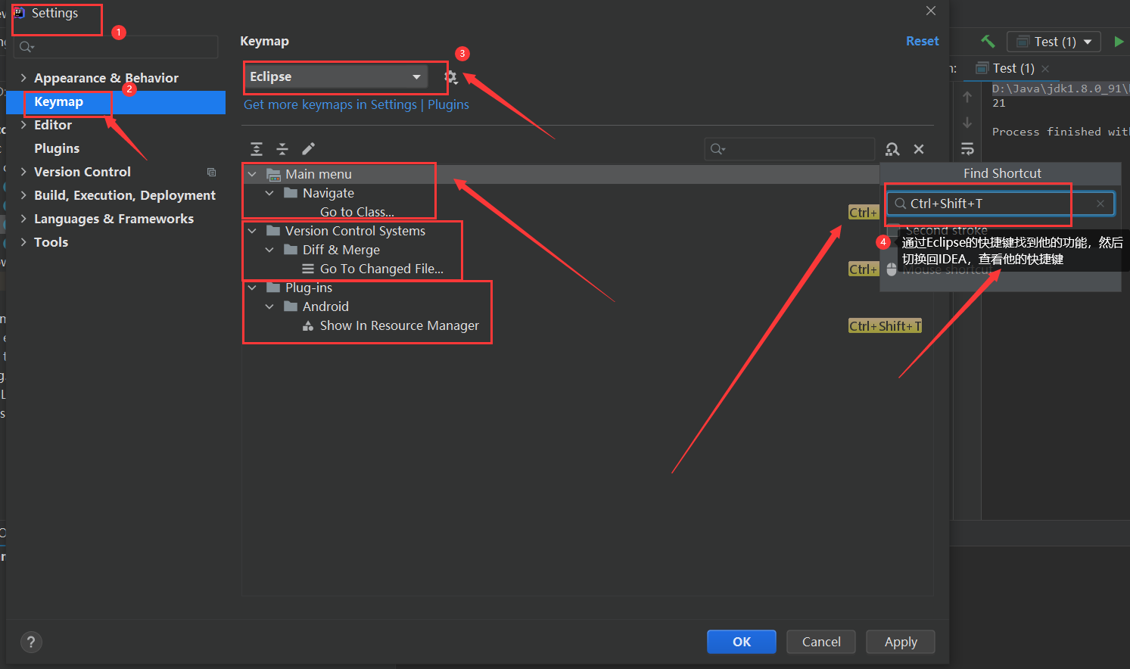The image size is (1130, 669).
Task: Click the build hammer icon in IDE toolbar
Action: [988, 42]
